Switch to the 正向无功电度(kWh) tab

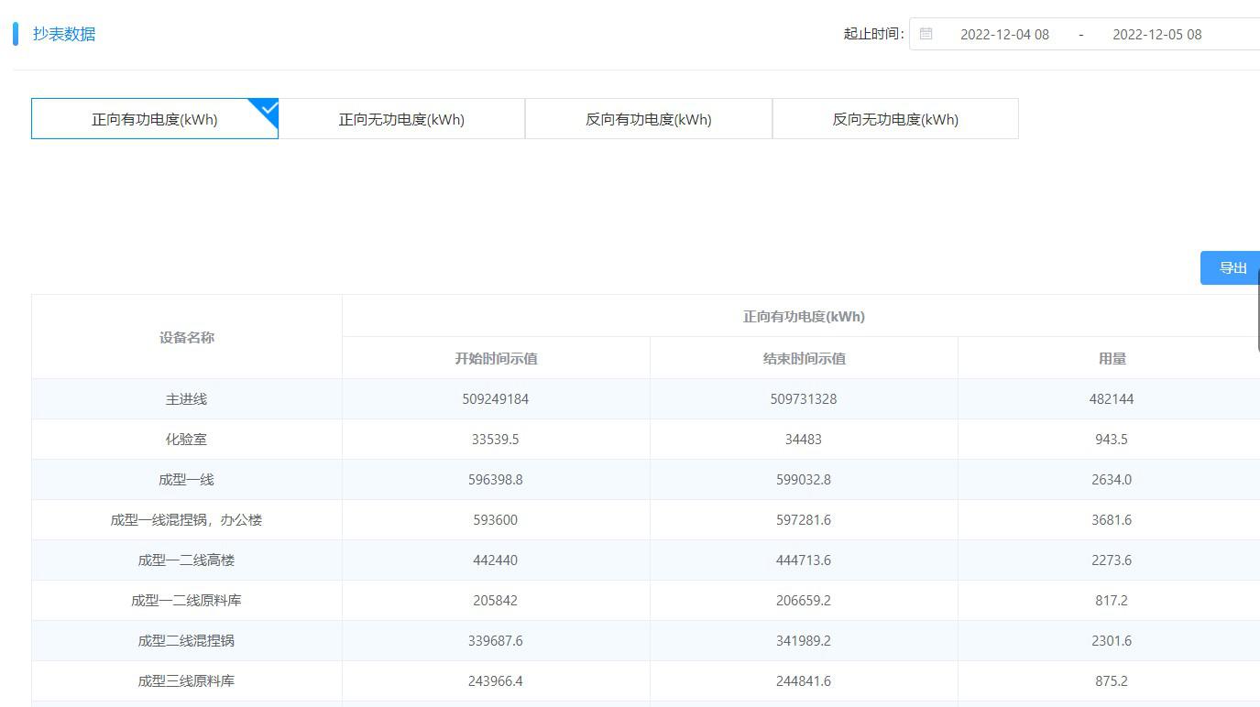[x=401, y=119]
